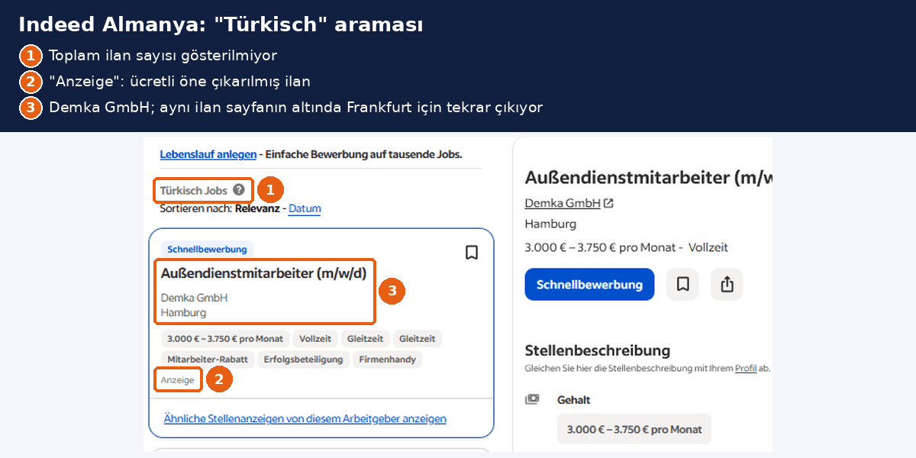The image size is (916, 458).
Task: Open job title Außendienstmitarbeiter (m/w/d) in card
Action: (x=264, y=273)
